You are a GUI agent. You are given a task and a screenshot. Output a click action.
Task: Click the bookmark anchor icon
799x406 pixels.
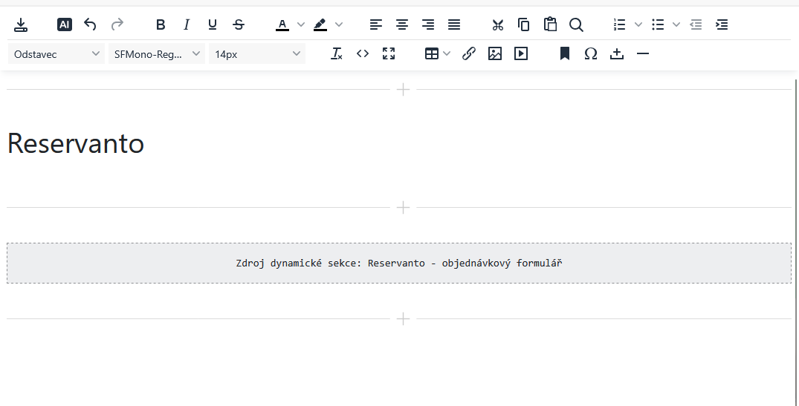click(x=565, y=53)
